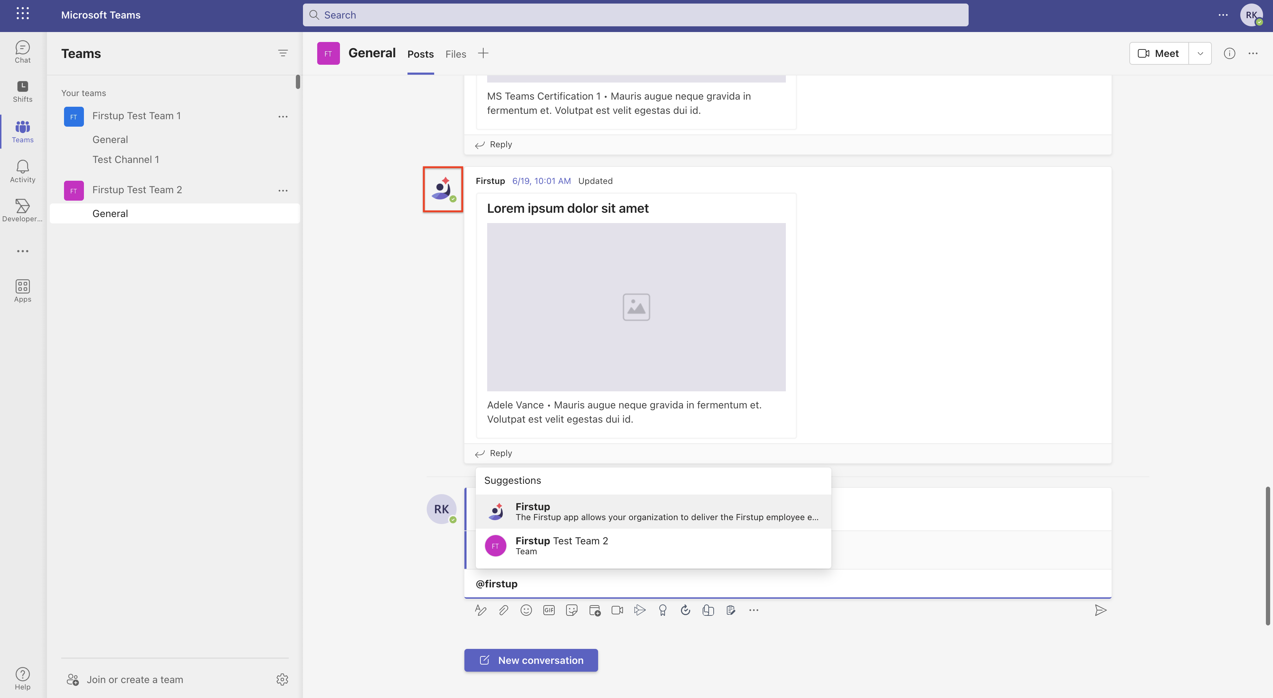1273x698 pixels.
Task: Click the Firstup sender name on post
Action: tap(490, 181)
